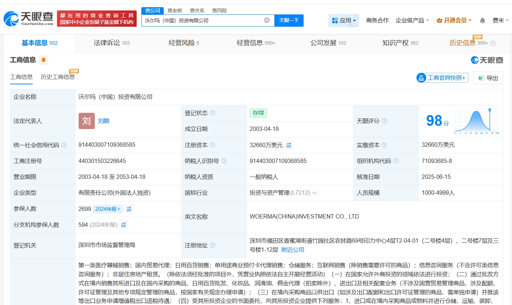Click the orange alert bell beside 工商信息

pyautogui.click(x=44, y=60)
